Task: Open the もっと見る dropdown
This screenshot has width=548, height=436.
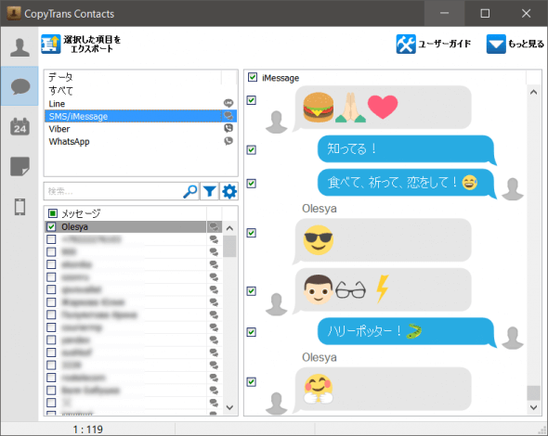Action: point(515,44)
